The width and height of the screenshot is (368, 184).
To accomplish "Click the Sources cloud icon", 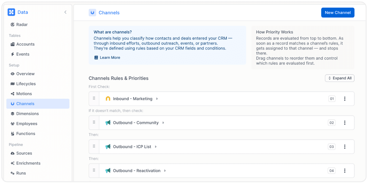I will [13, 153].
